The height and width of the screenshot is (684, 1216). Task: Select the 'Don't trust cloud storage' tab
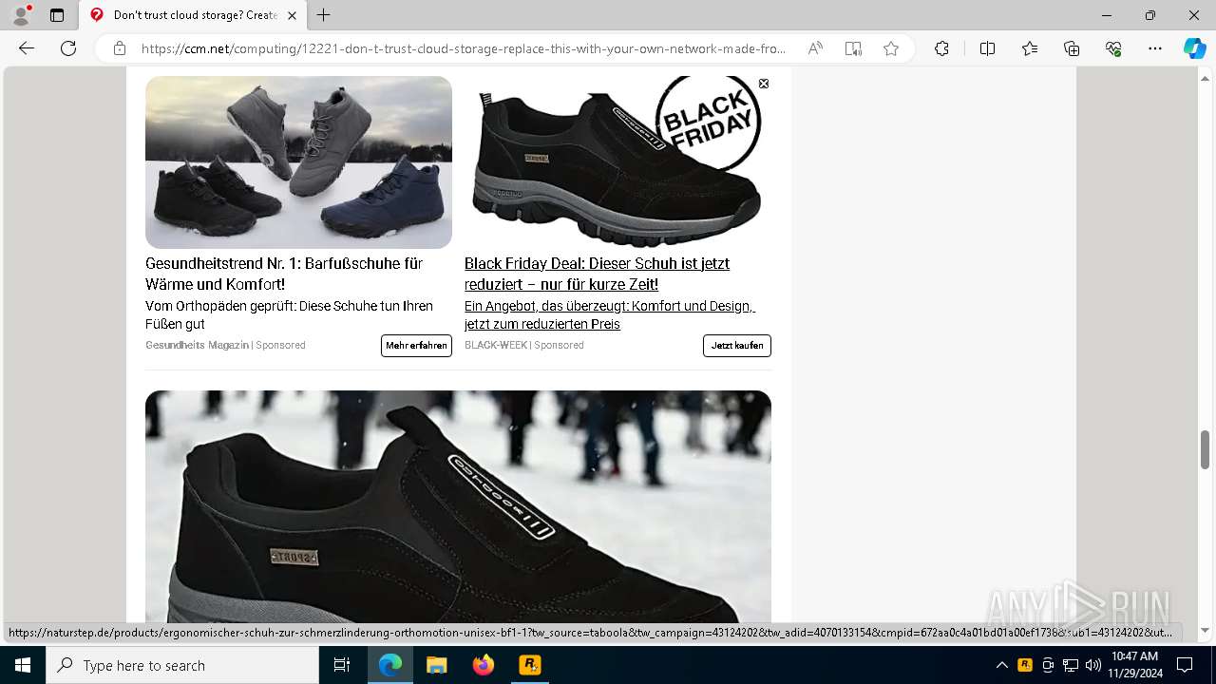coord(192,15)
